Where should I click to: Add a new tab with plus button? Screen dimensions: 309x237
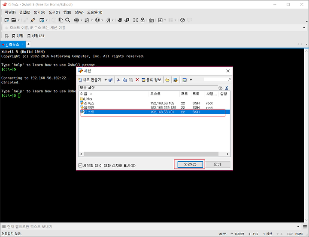[28, 44]
